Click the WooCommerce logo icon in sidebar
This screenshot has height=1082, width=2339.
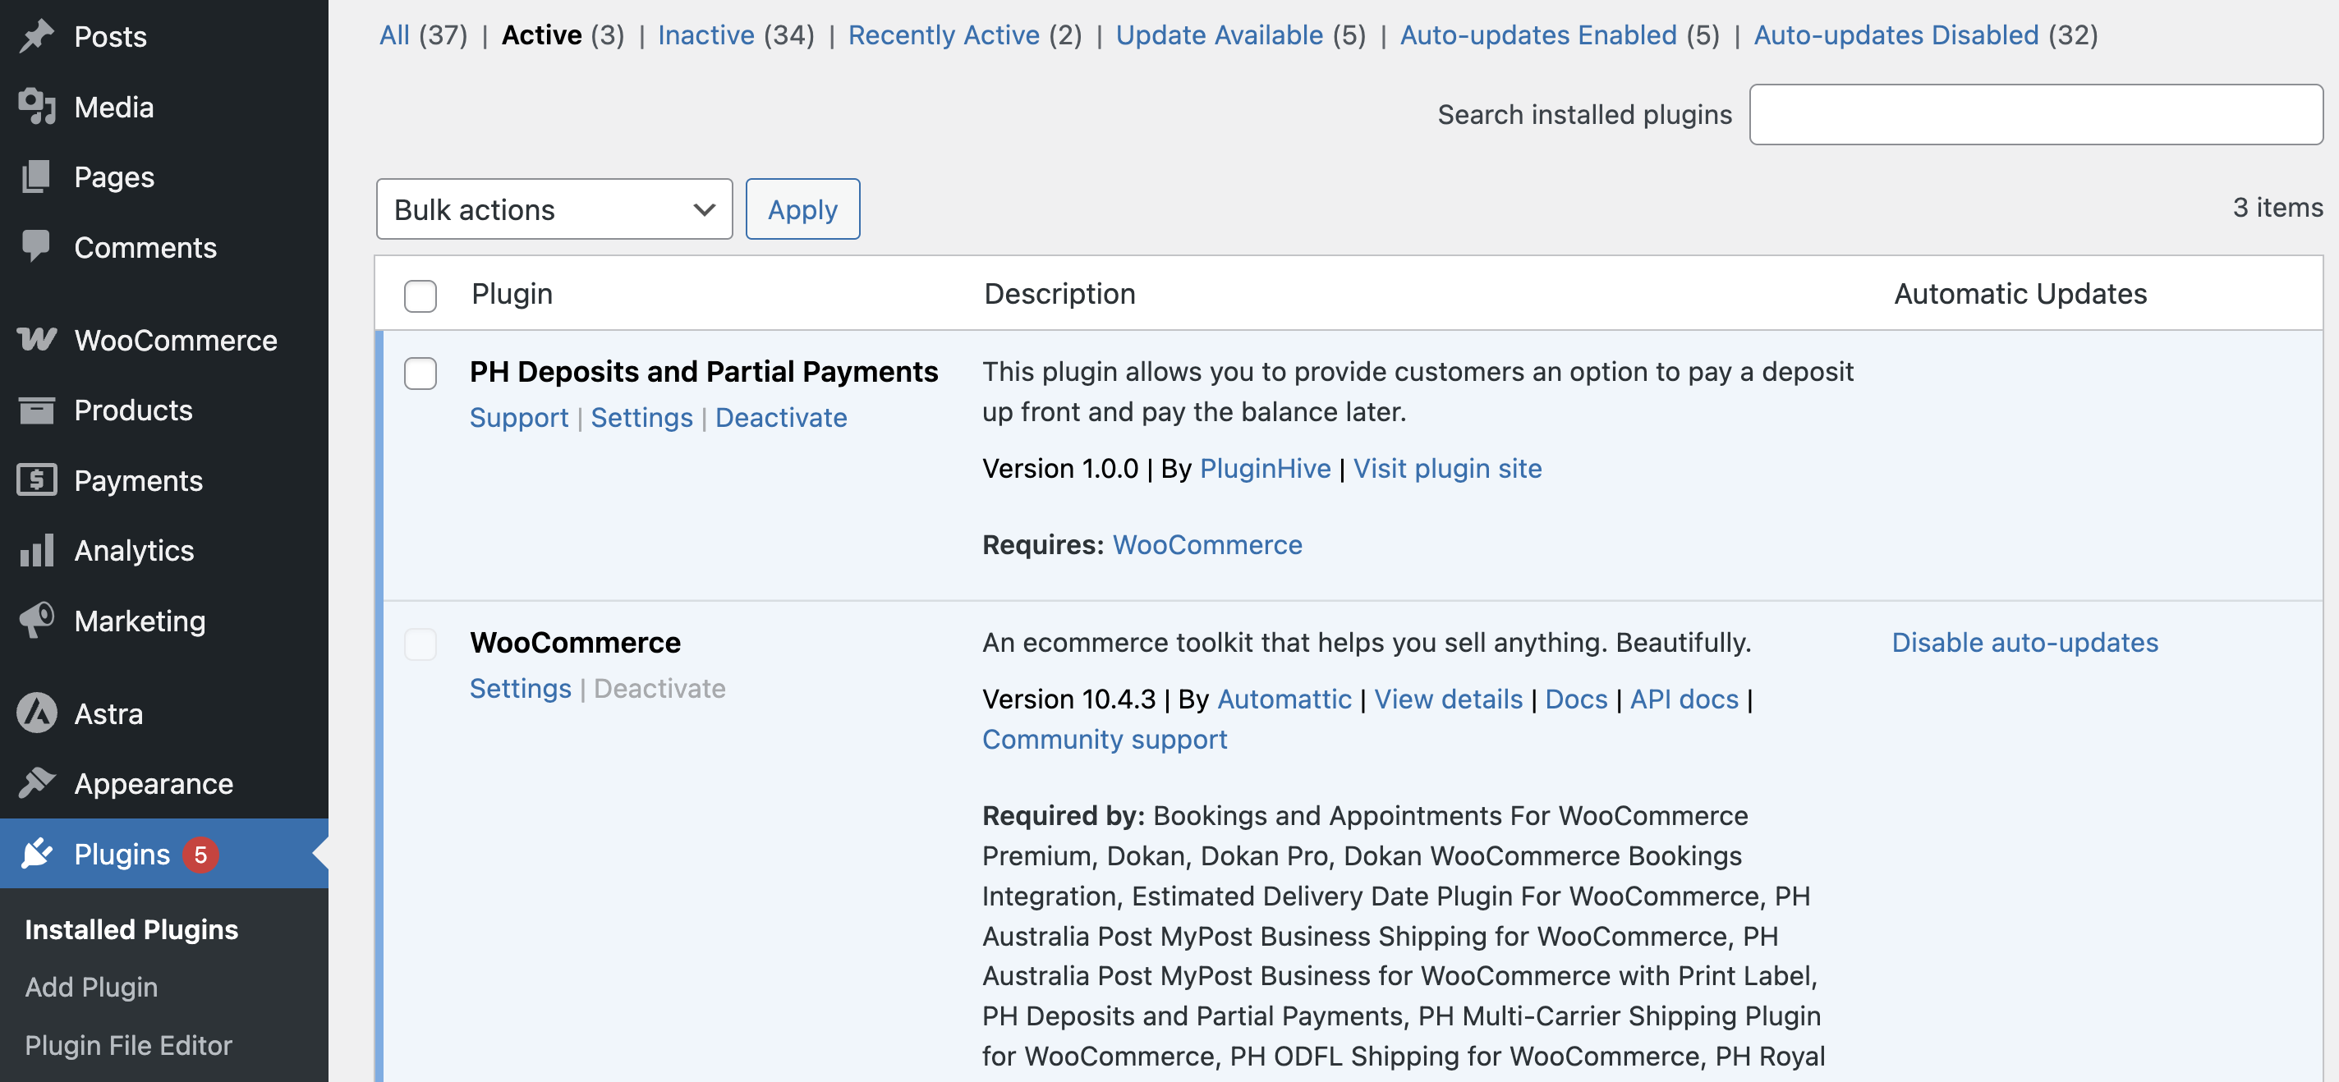click(36, 340)
